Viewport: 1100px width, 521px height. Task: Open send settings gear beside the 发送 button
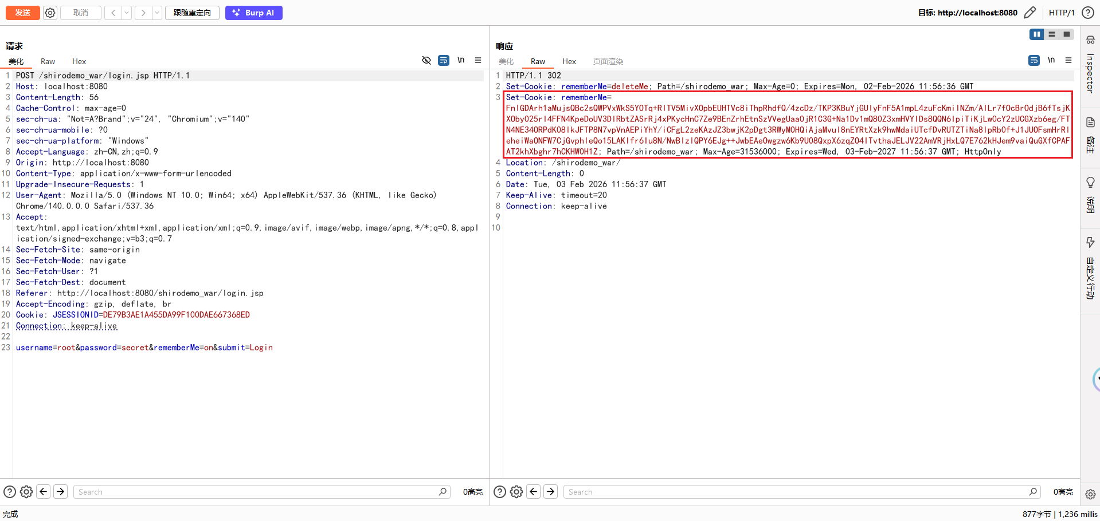tap(50, 13)
